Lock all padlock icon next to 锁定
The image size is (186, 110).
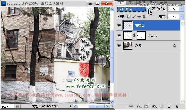tap(144, 17)
